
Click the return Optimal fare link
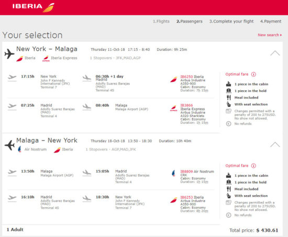coord(237,166)
